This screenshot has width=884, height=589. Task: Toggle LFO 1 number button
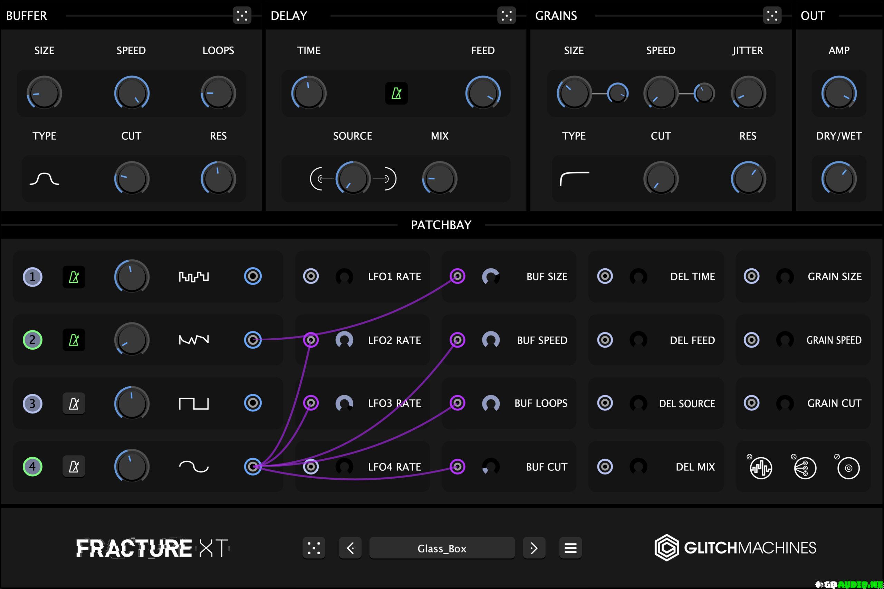click(32, 277)
